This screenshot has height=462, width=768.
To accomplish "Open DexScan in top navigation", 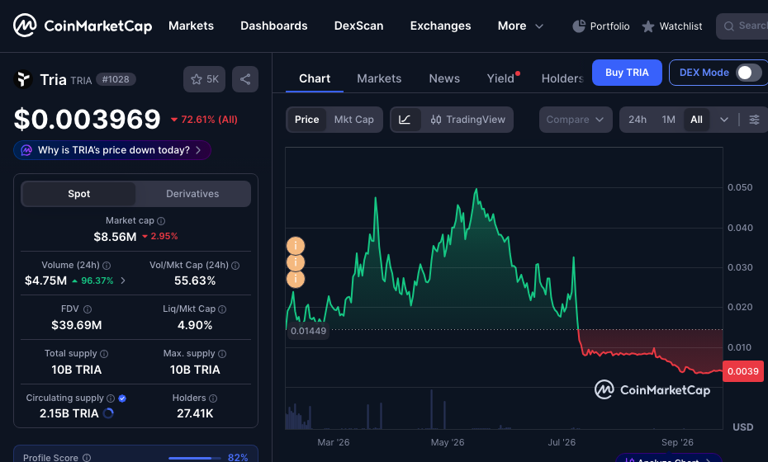I will 358,26.
